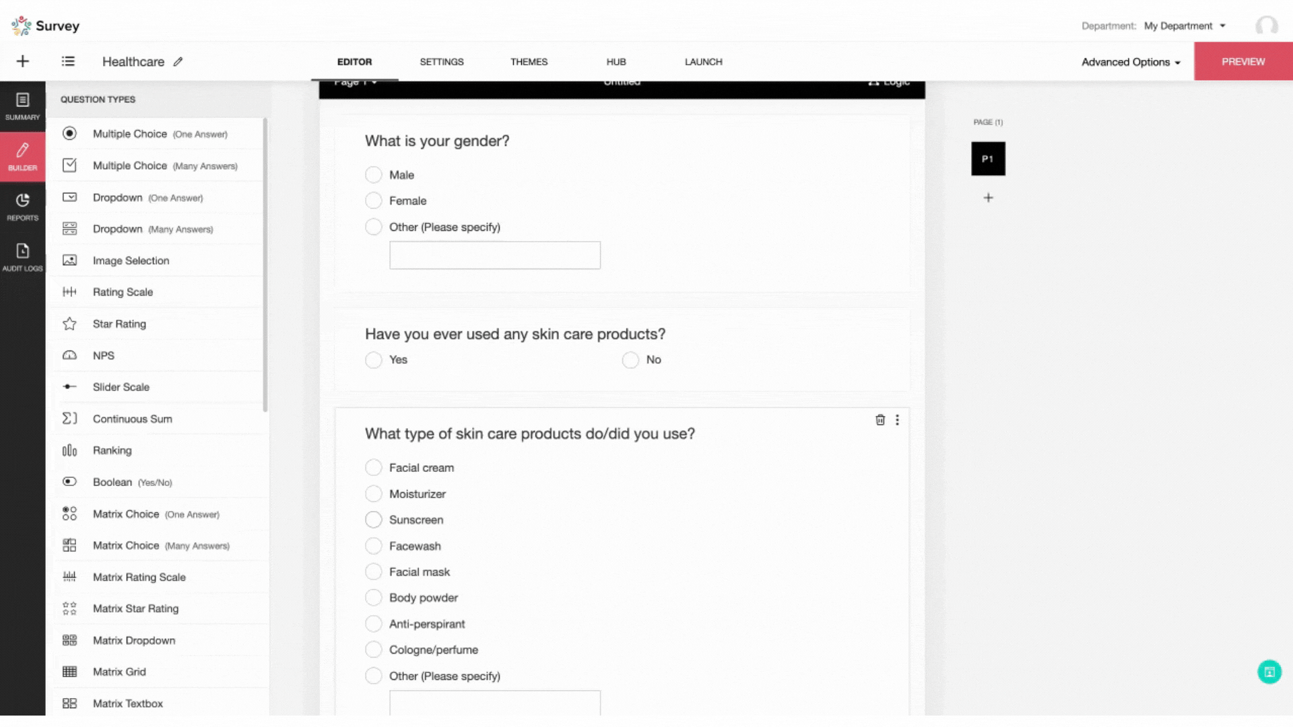The width and height of the screenshot is (1293, 727).
Task: Open the My Department dropdown
Action: (x=1185, y=26)
